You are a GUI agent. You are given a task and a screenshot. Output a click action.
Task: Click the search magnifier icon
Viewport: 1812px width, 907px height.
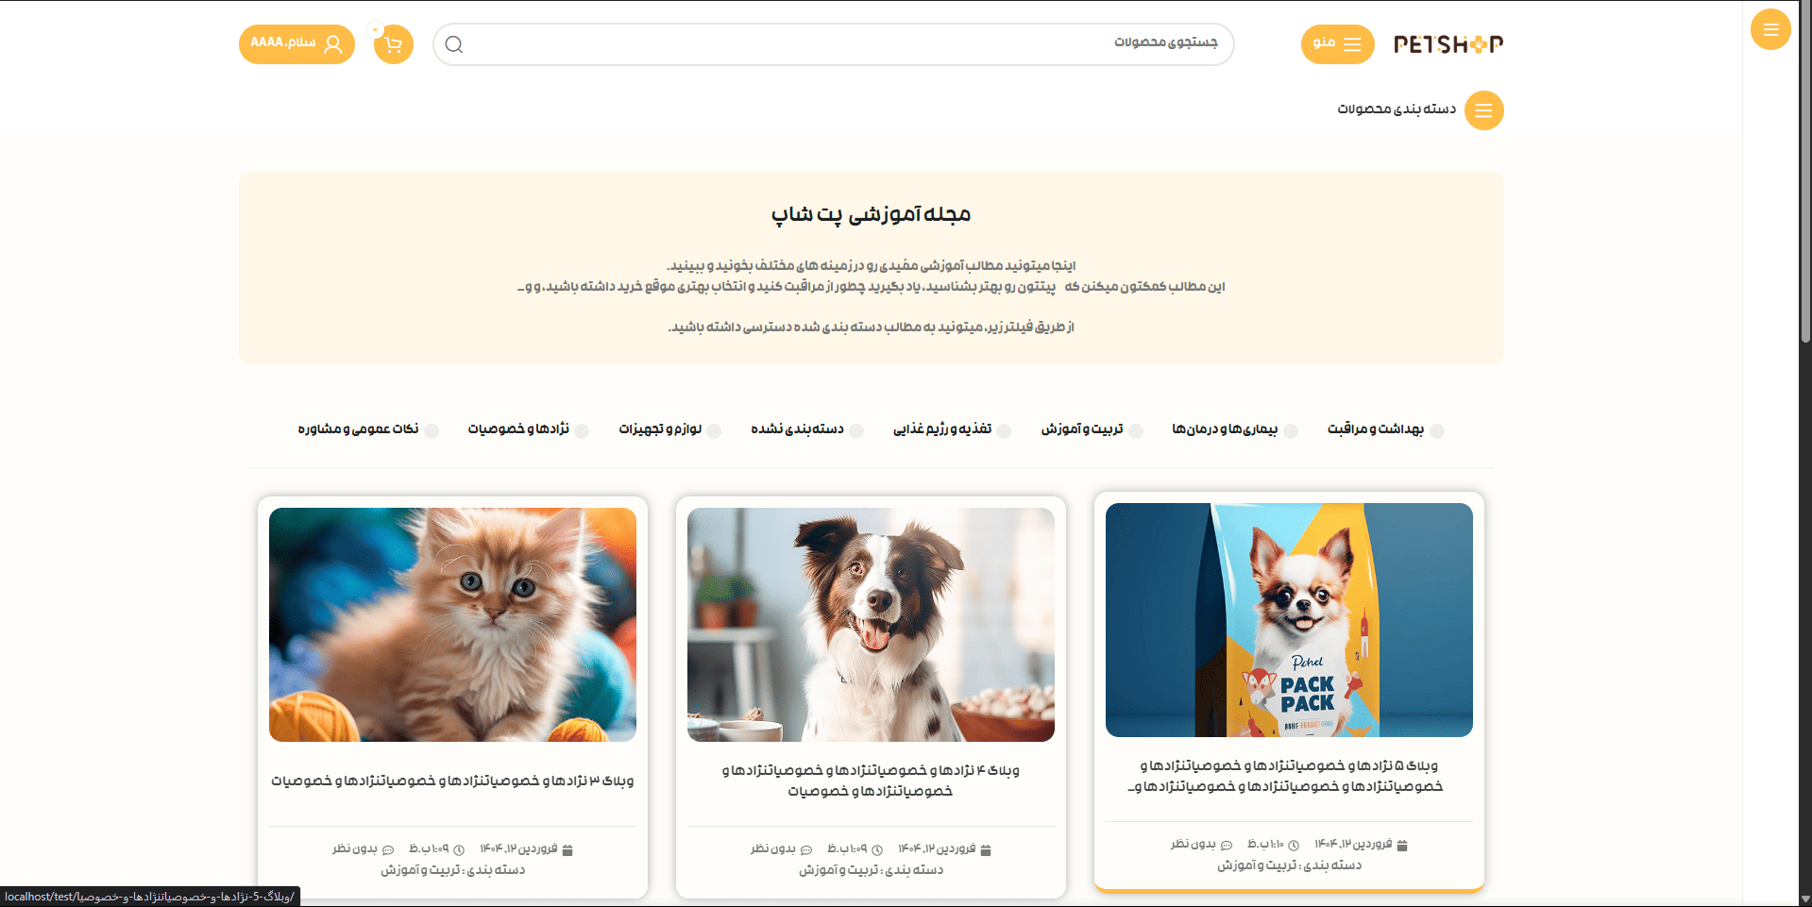click(454, 44)
